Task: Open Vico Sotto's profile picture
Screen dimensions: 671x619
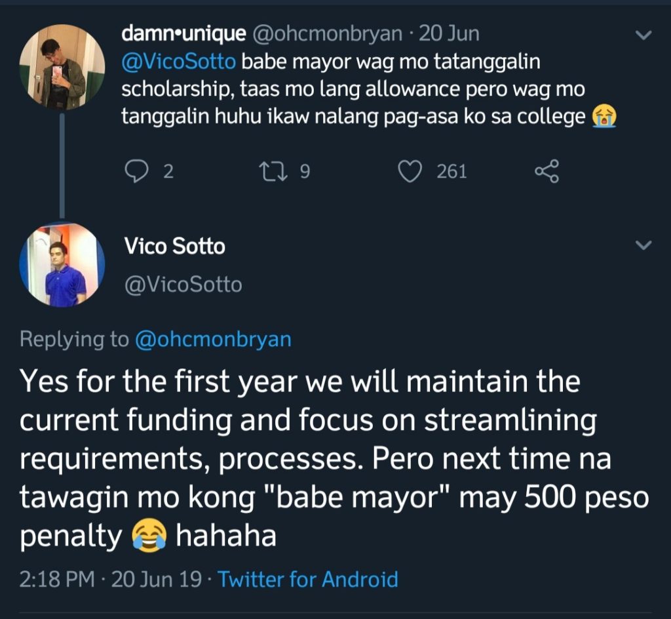Action: click(x=62, y=265)
